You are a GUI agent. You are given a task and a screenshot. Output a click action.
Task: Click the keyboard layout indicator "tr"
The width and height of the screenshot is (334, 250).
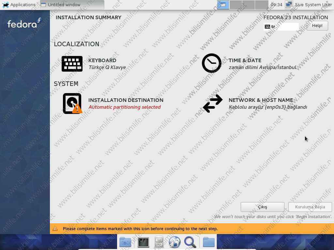pyautogui.click(x=281, y=27)
